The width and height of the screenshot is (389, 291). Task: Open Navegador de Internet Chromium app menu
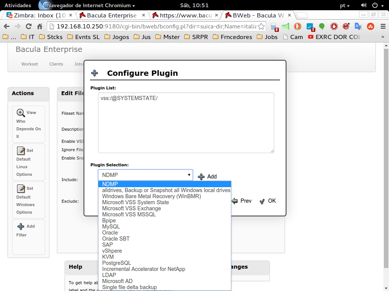(x=90, y=5)
